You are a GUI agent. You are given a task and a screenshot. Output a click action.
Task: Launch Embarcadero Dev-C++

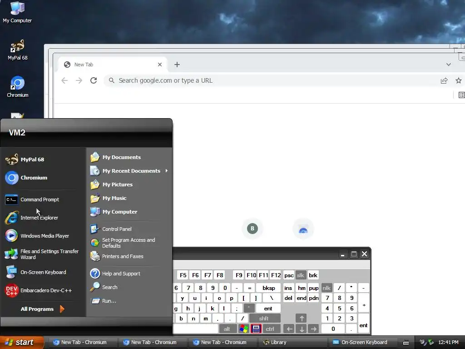[x=39, y=290]
